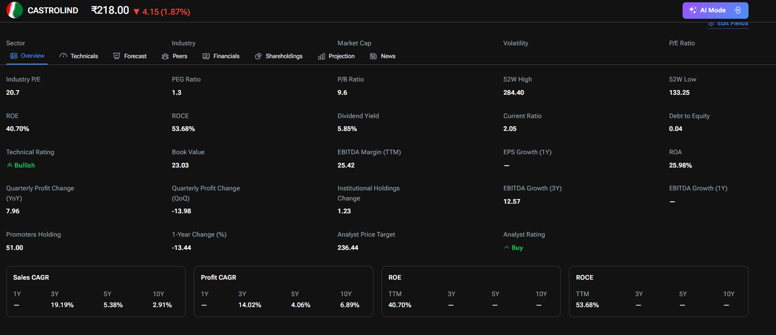Viewport: 776px width, 335px height.
Task: Click the Overview tab icon
Action: [x=14, y=56]
